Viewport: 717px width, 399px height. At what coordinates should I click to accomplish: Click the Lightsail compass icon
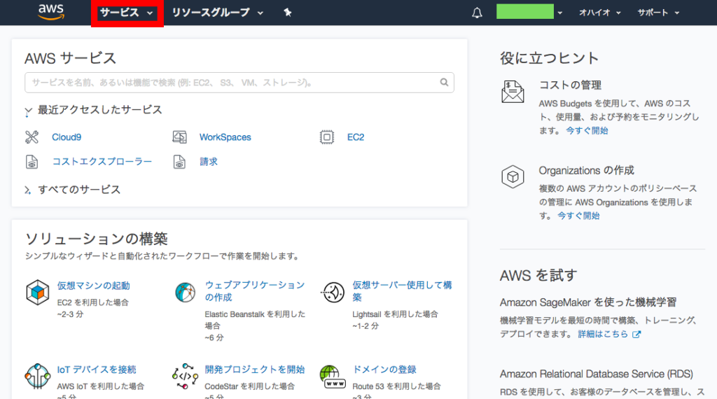333,293
